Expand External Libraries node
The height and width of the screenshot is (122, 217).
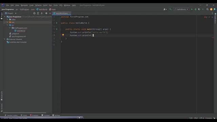(x=5, y=39)
